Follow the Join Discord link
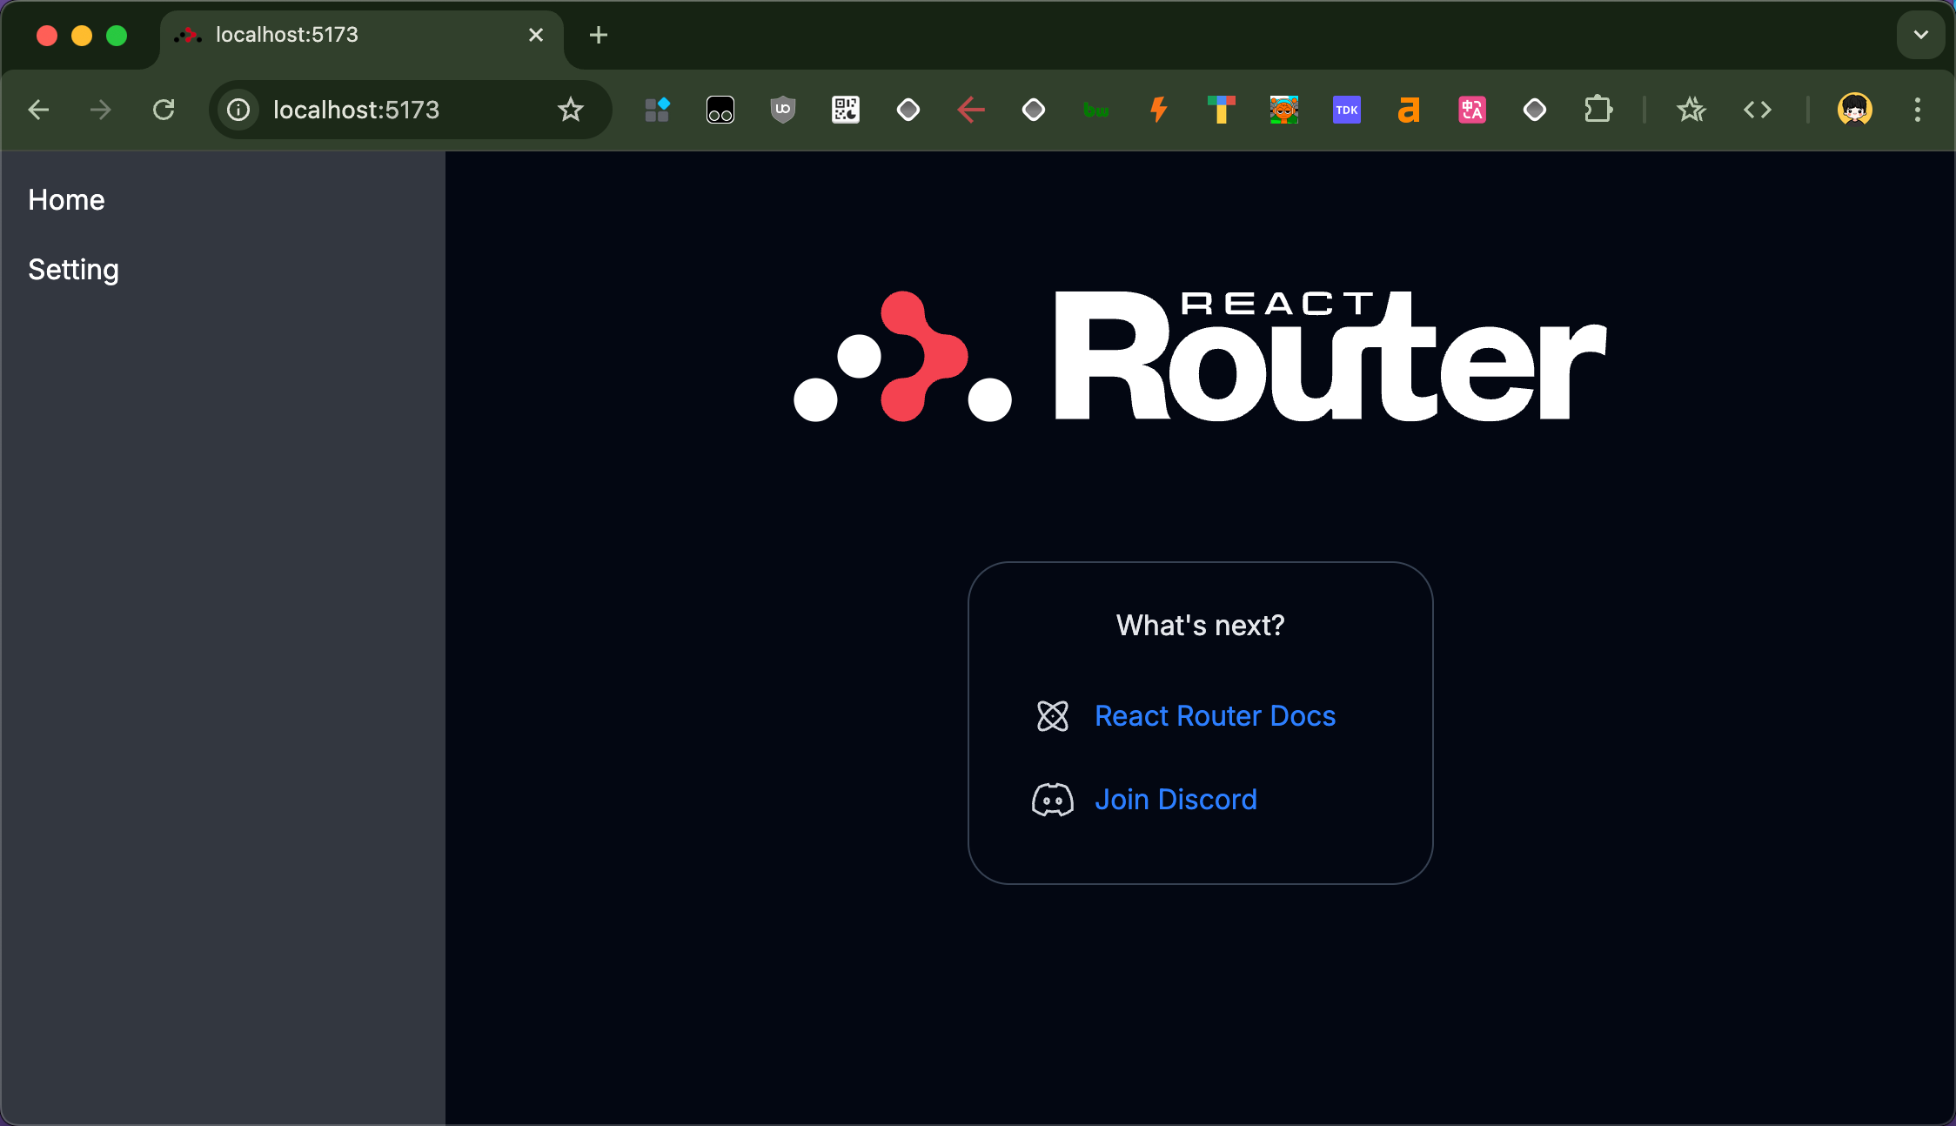 click(1176, 800)
